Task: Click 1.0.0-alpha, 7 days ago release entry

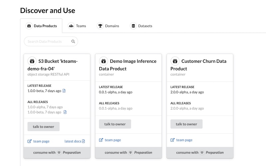Action: (x=45, y=107)
